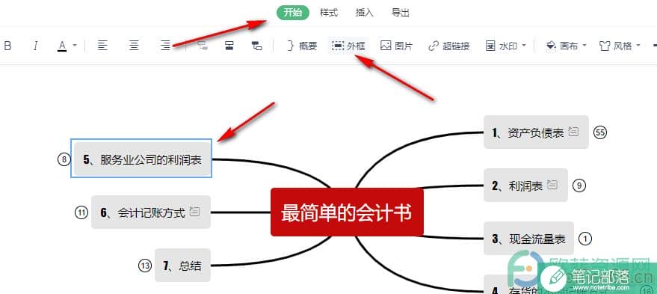Open note icon on 会计记账方式 node

click(x=194, y=212)
